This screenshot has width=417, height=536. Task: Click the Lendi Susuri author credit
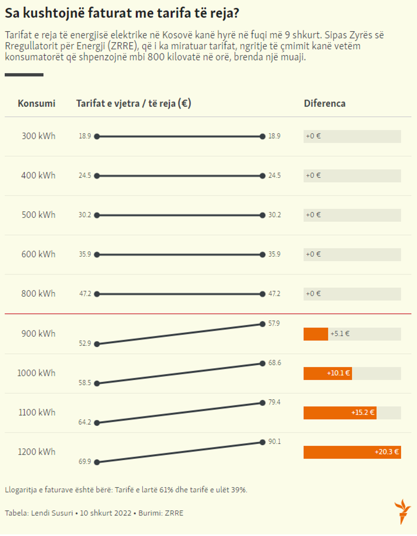click(52, 513)
